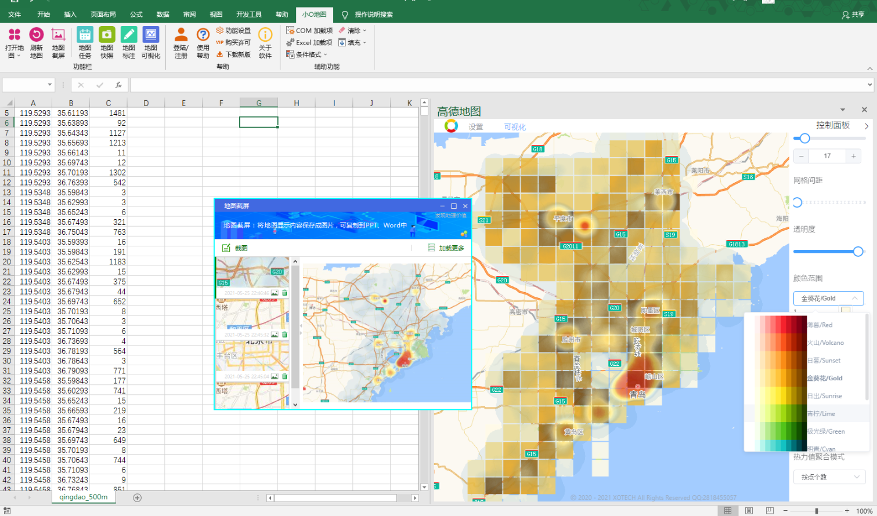Switch to 开发工具 ribbon tab
This screenshot has width=877, height=516.
(x=249, y=14)
